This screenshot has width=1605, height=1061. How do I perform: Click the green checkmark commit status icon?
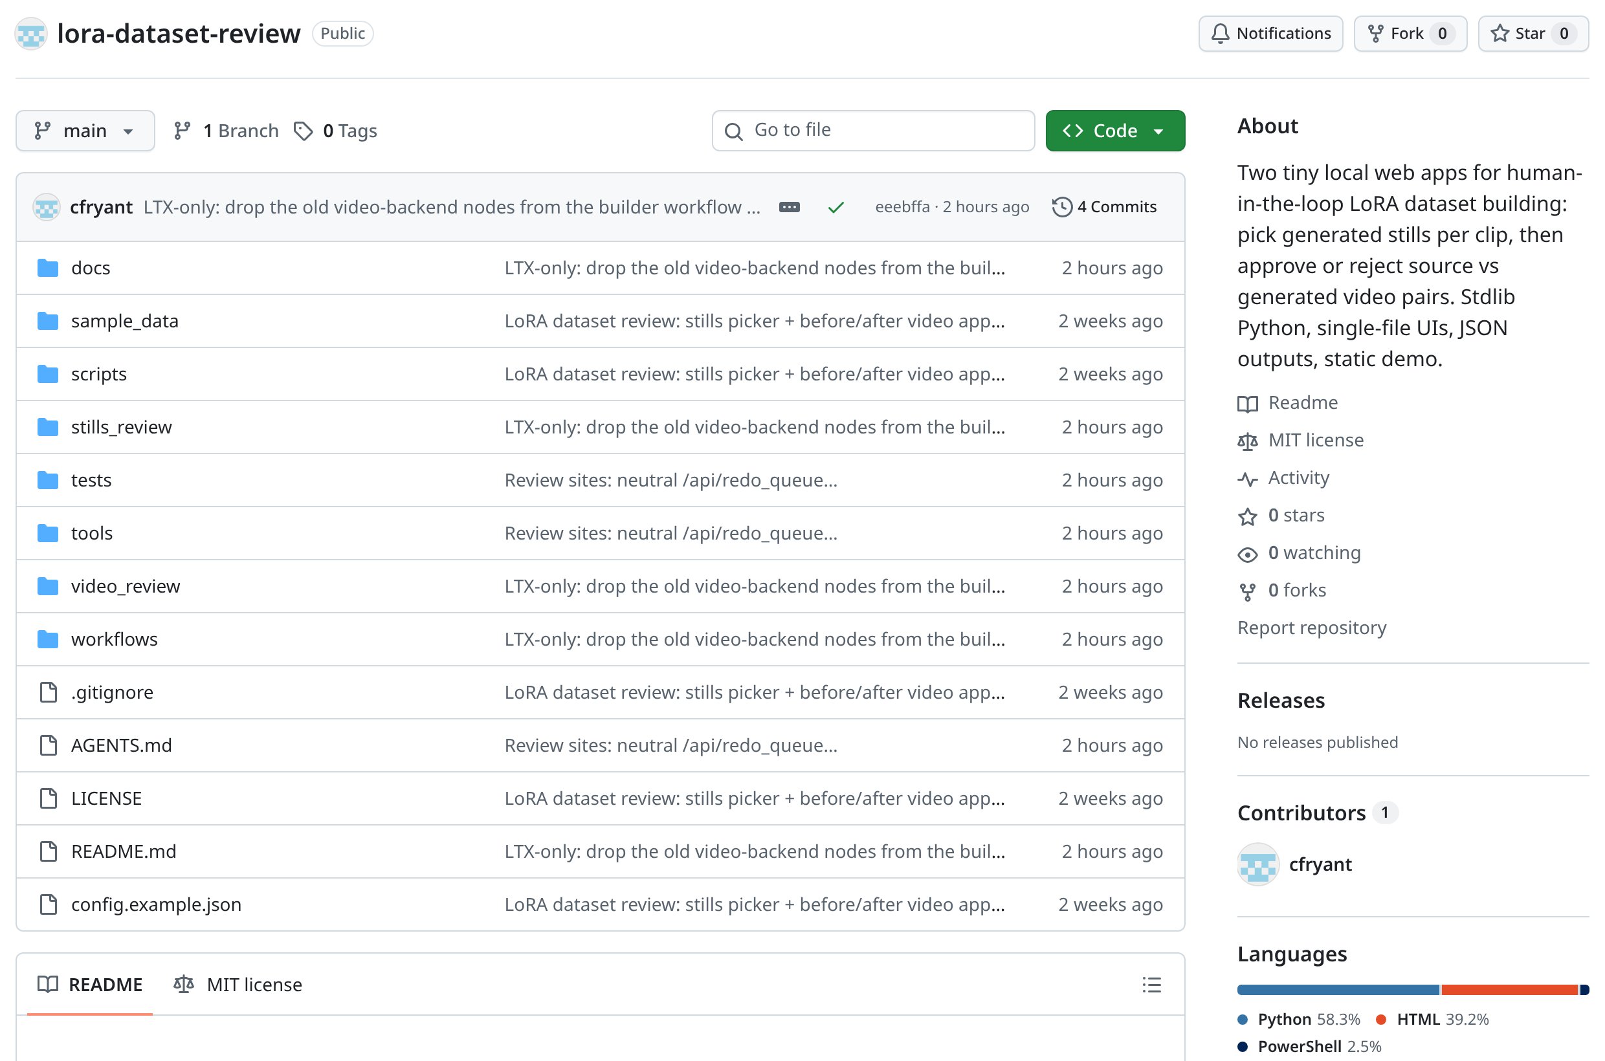click(836, 207)
